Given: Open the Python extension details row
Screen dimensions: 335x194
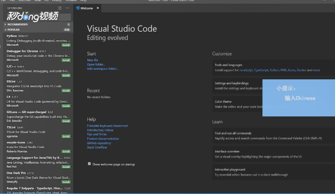Looking at the screenshot, I should tap(38, 41).
